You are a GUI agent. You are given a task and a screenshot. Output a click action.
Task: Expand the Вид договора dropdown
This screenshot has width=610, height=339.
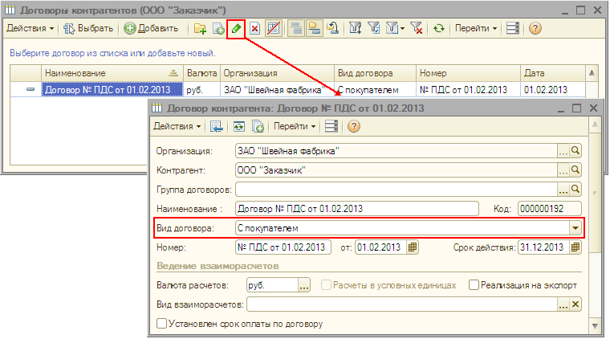575,228
